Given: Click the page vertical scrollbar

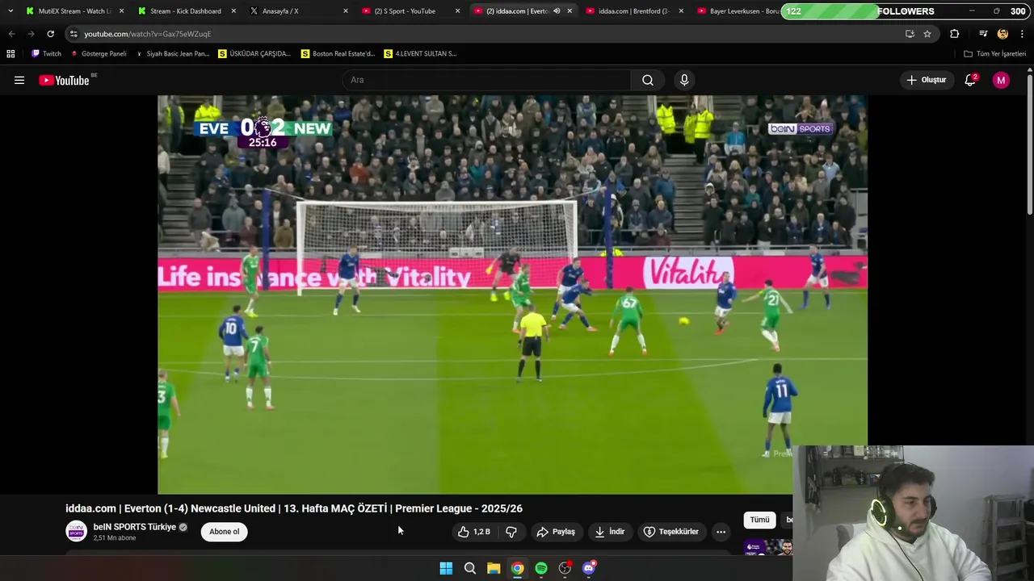Looking at the screenshot, I should pos(1030,145).
